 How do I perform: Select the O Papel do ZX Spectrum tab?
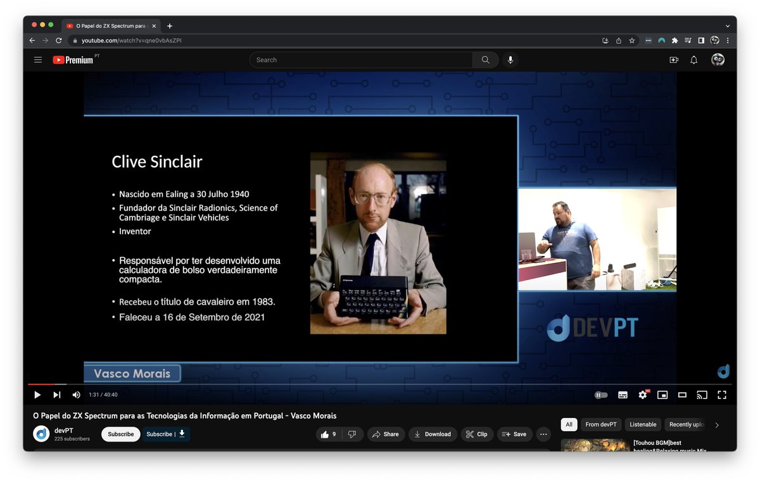click(x=111, y=26)
